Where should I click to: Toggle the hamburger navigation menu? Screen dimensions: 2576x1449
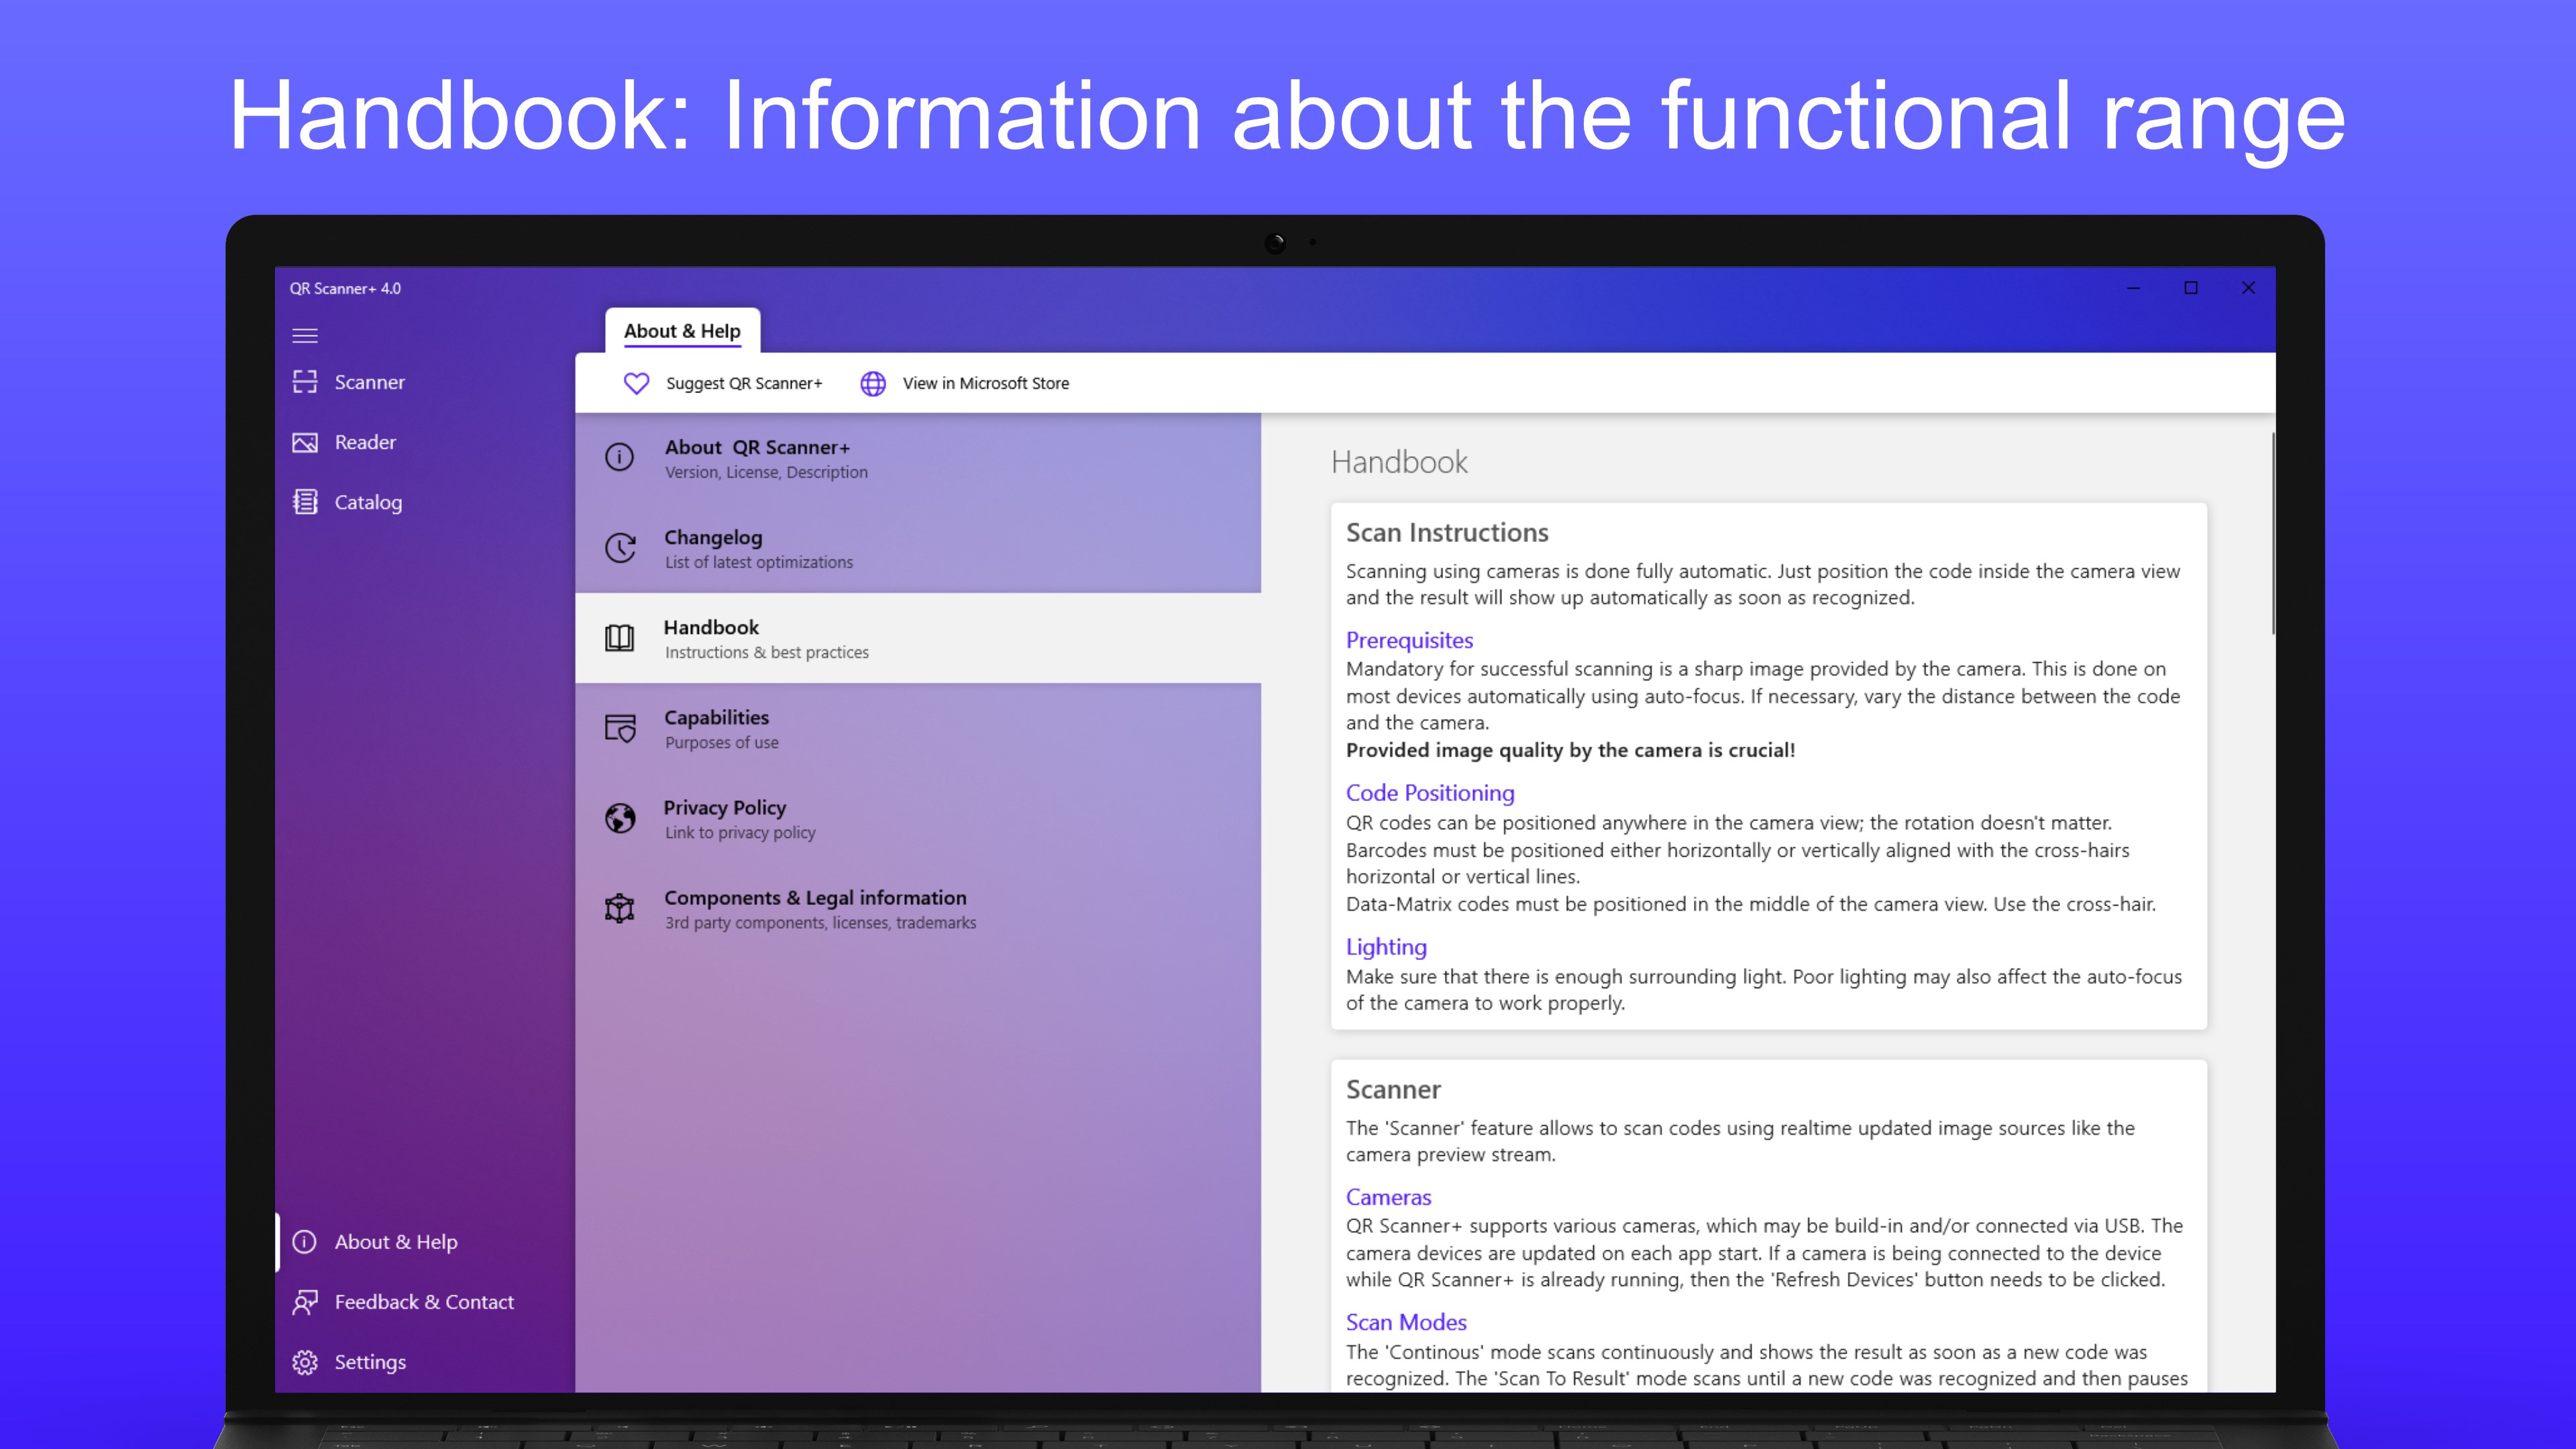(x=305, y=335)
